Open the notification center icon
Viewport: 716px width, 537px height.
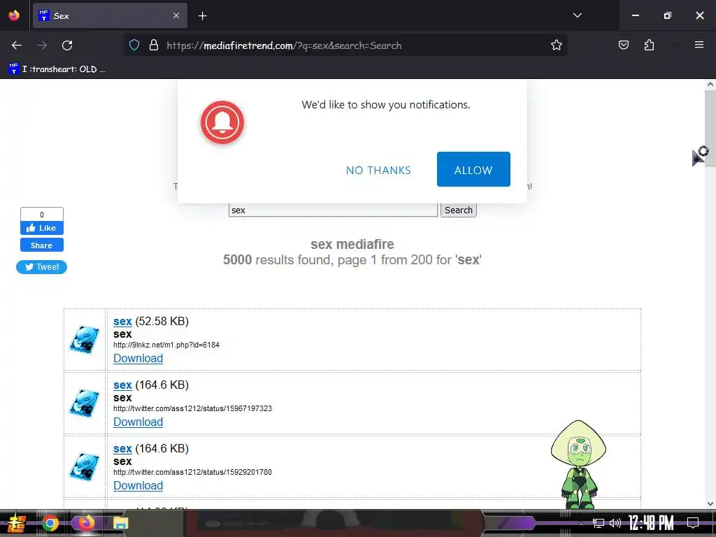pos(693,523)
